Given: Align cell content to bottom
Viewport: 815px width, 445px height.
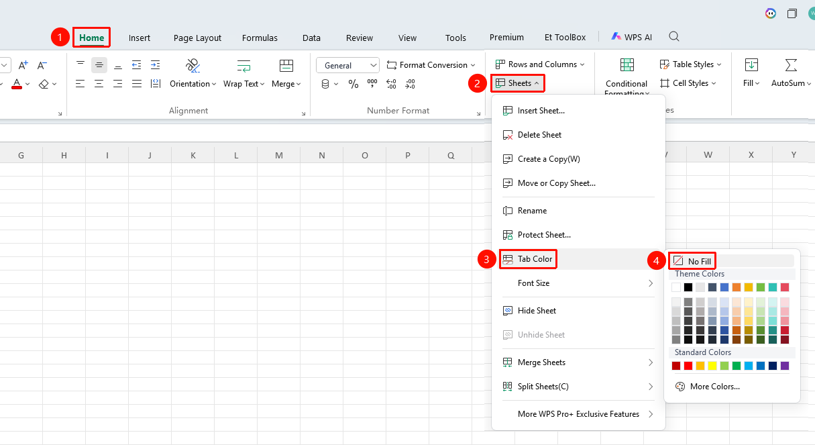Looking at the screenshot, I should tap(118, 65).
